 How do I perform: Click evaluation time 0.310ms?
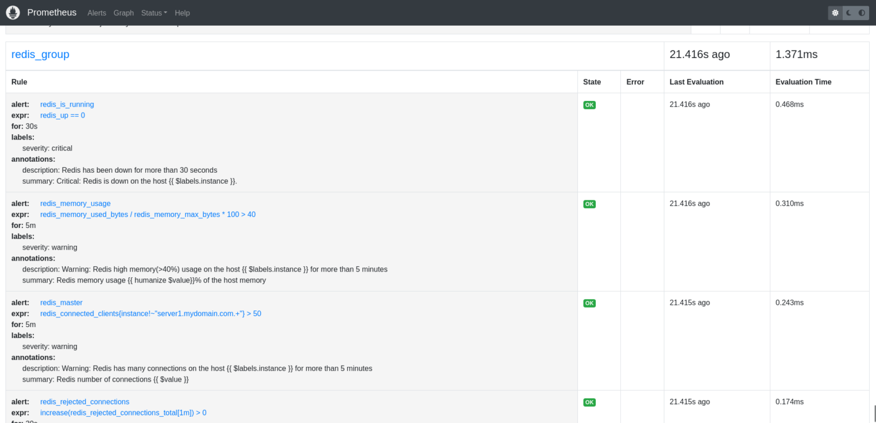(x=789, y=203)
